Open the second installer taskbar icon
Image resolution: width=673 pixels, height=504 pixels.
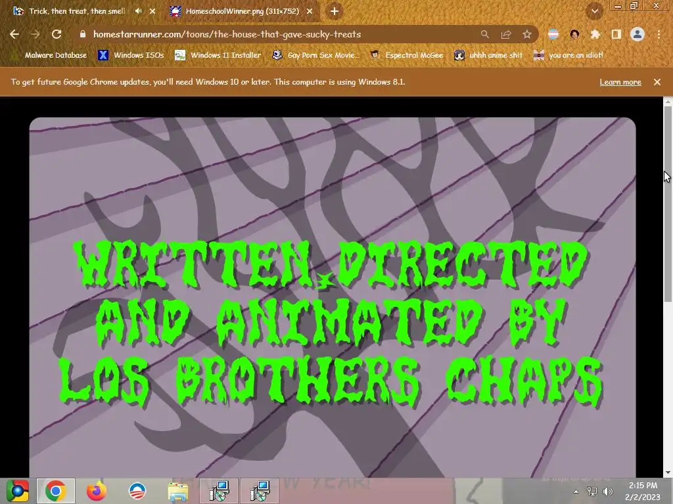click(x=260, y=491)
